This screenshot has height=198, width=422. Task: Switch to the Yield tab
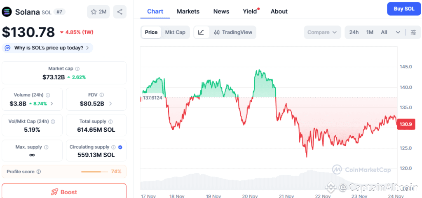(250, 12)
